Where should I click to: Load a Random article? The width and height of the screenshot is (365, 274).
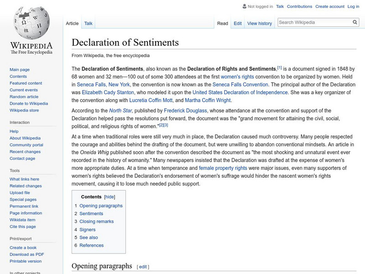tap(24, 97)
